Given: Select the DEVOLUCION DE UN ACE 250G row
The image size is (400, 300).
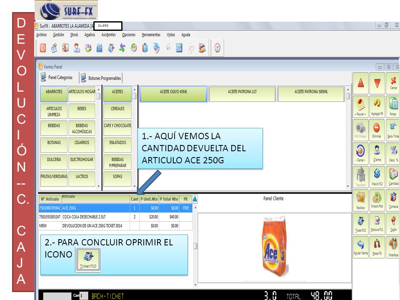Looking at the screenshot, I should tap(115, 226).
